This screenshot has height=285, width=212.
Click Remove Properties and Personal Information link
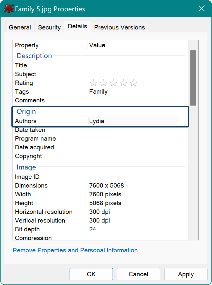tap(75, 250)
